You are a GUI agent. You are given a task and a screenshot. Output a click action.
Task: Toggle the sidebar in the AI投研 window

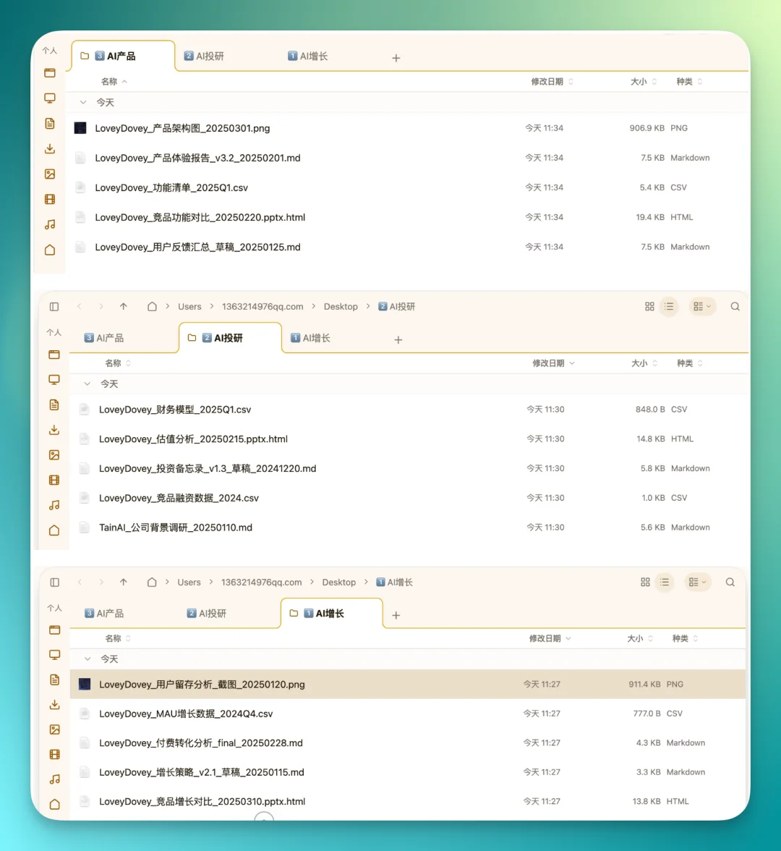54,306
